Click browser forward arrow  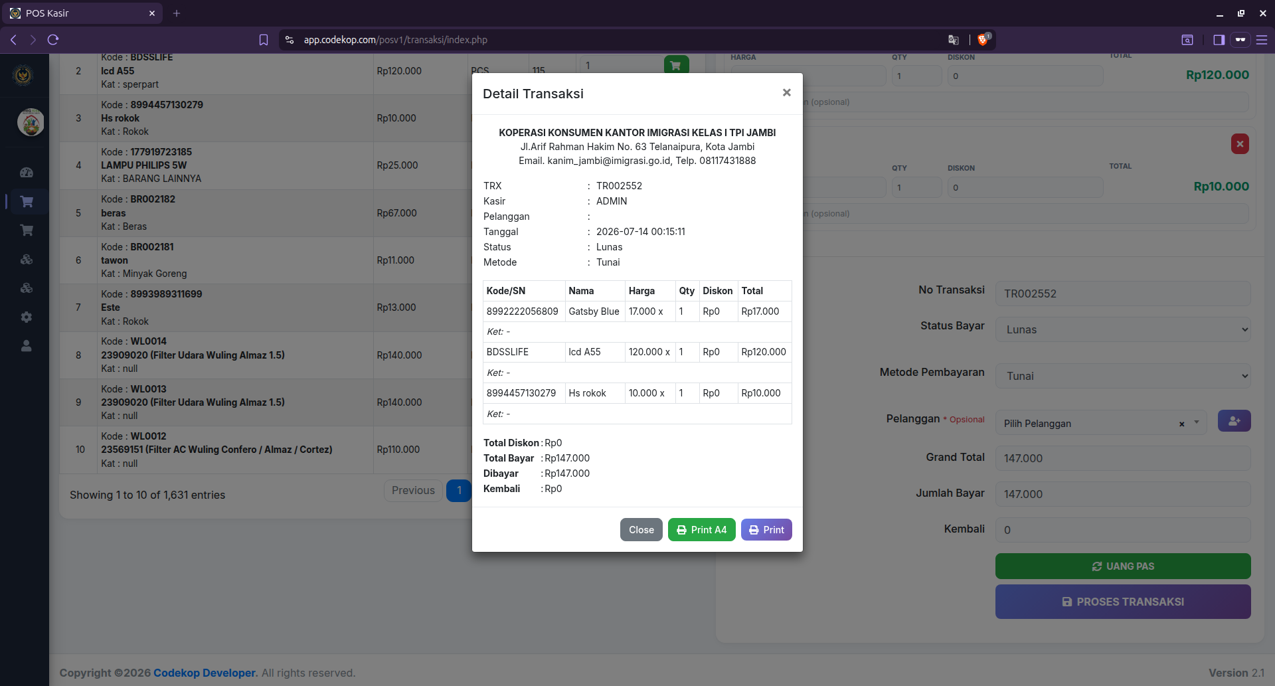pyautogui.click(x=33, y=40)
